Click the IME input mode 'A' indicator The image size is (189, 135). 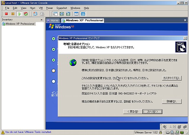click(171, 127)
